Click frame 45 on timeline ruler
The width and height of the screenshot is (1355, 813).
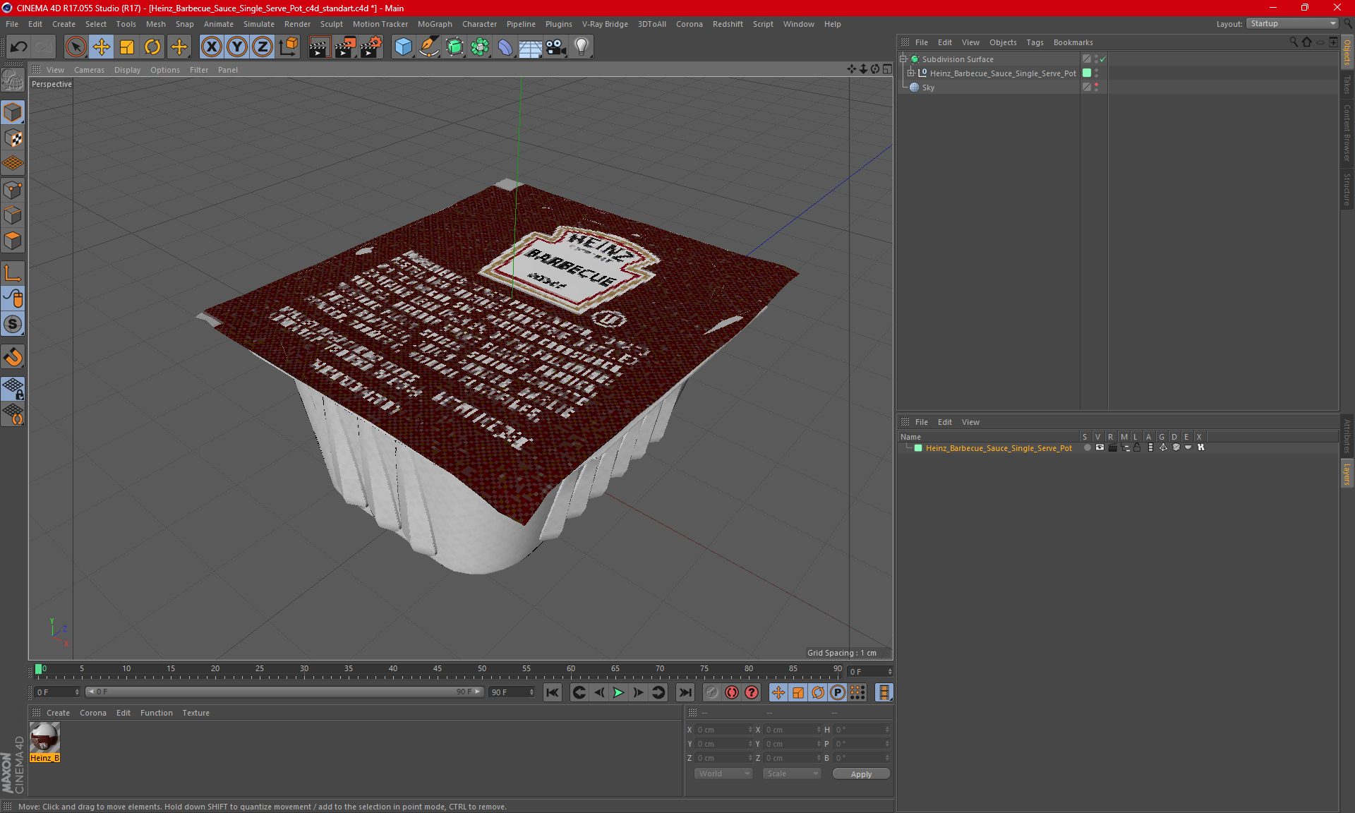(437, 669)
